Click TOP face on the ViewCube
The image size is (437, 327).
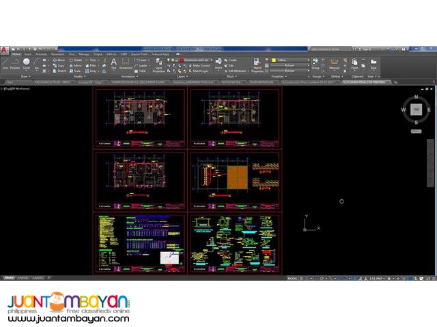(416, 109)
